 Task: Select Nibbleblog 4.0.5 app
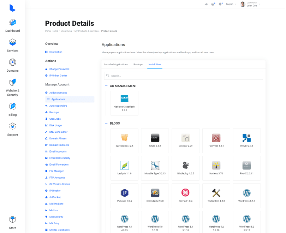[185, 168]
